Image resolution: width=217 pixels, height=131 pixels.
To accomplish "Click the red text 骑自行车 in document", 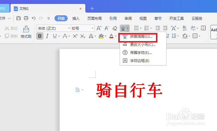I will (x=129, y=90).
